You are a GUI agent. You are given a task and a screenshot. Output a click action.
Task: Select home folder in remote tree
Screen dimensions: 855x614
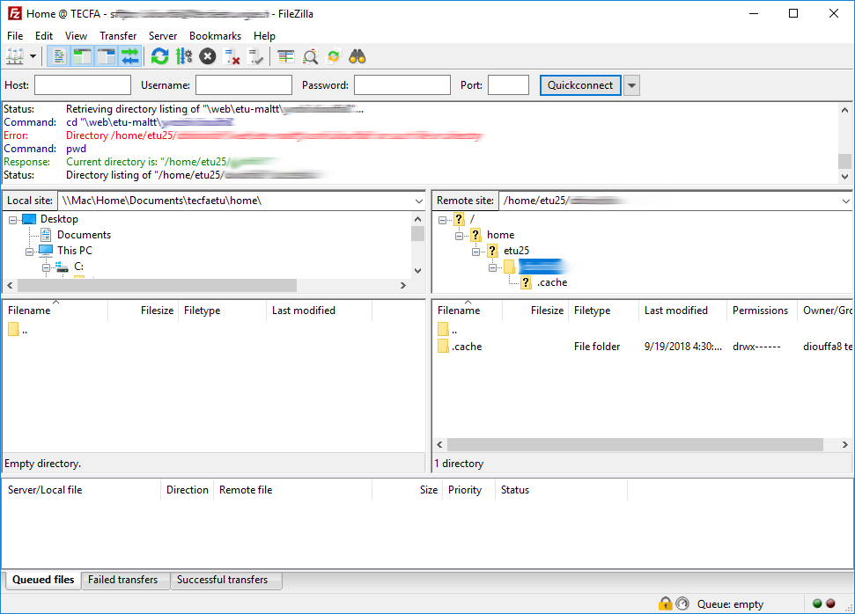coord(500,235)
